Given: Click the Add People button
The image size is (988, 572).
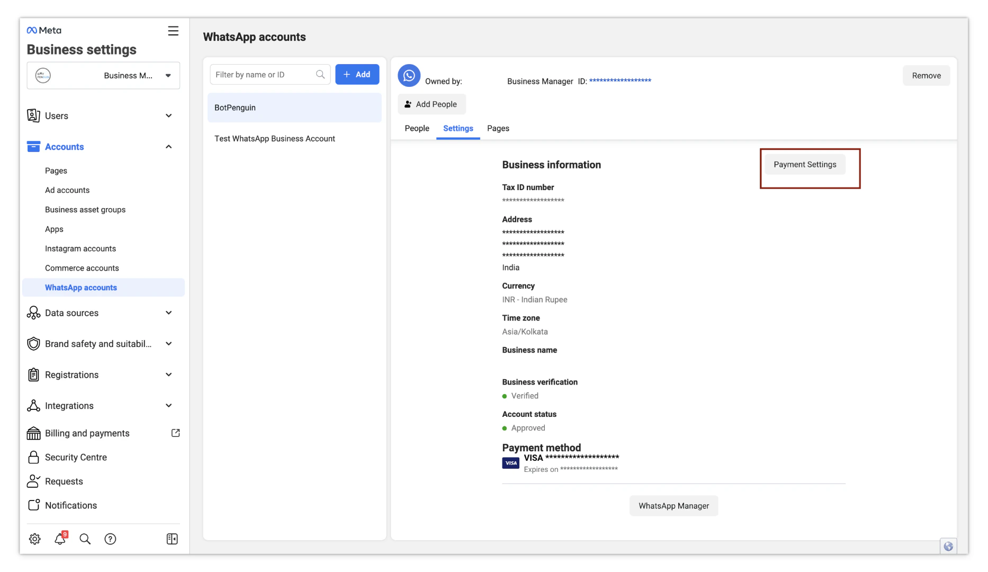Looking at the screenshot, I should (x=432, y=104).
